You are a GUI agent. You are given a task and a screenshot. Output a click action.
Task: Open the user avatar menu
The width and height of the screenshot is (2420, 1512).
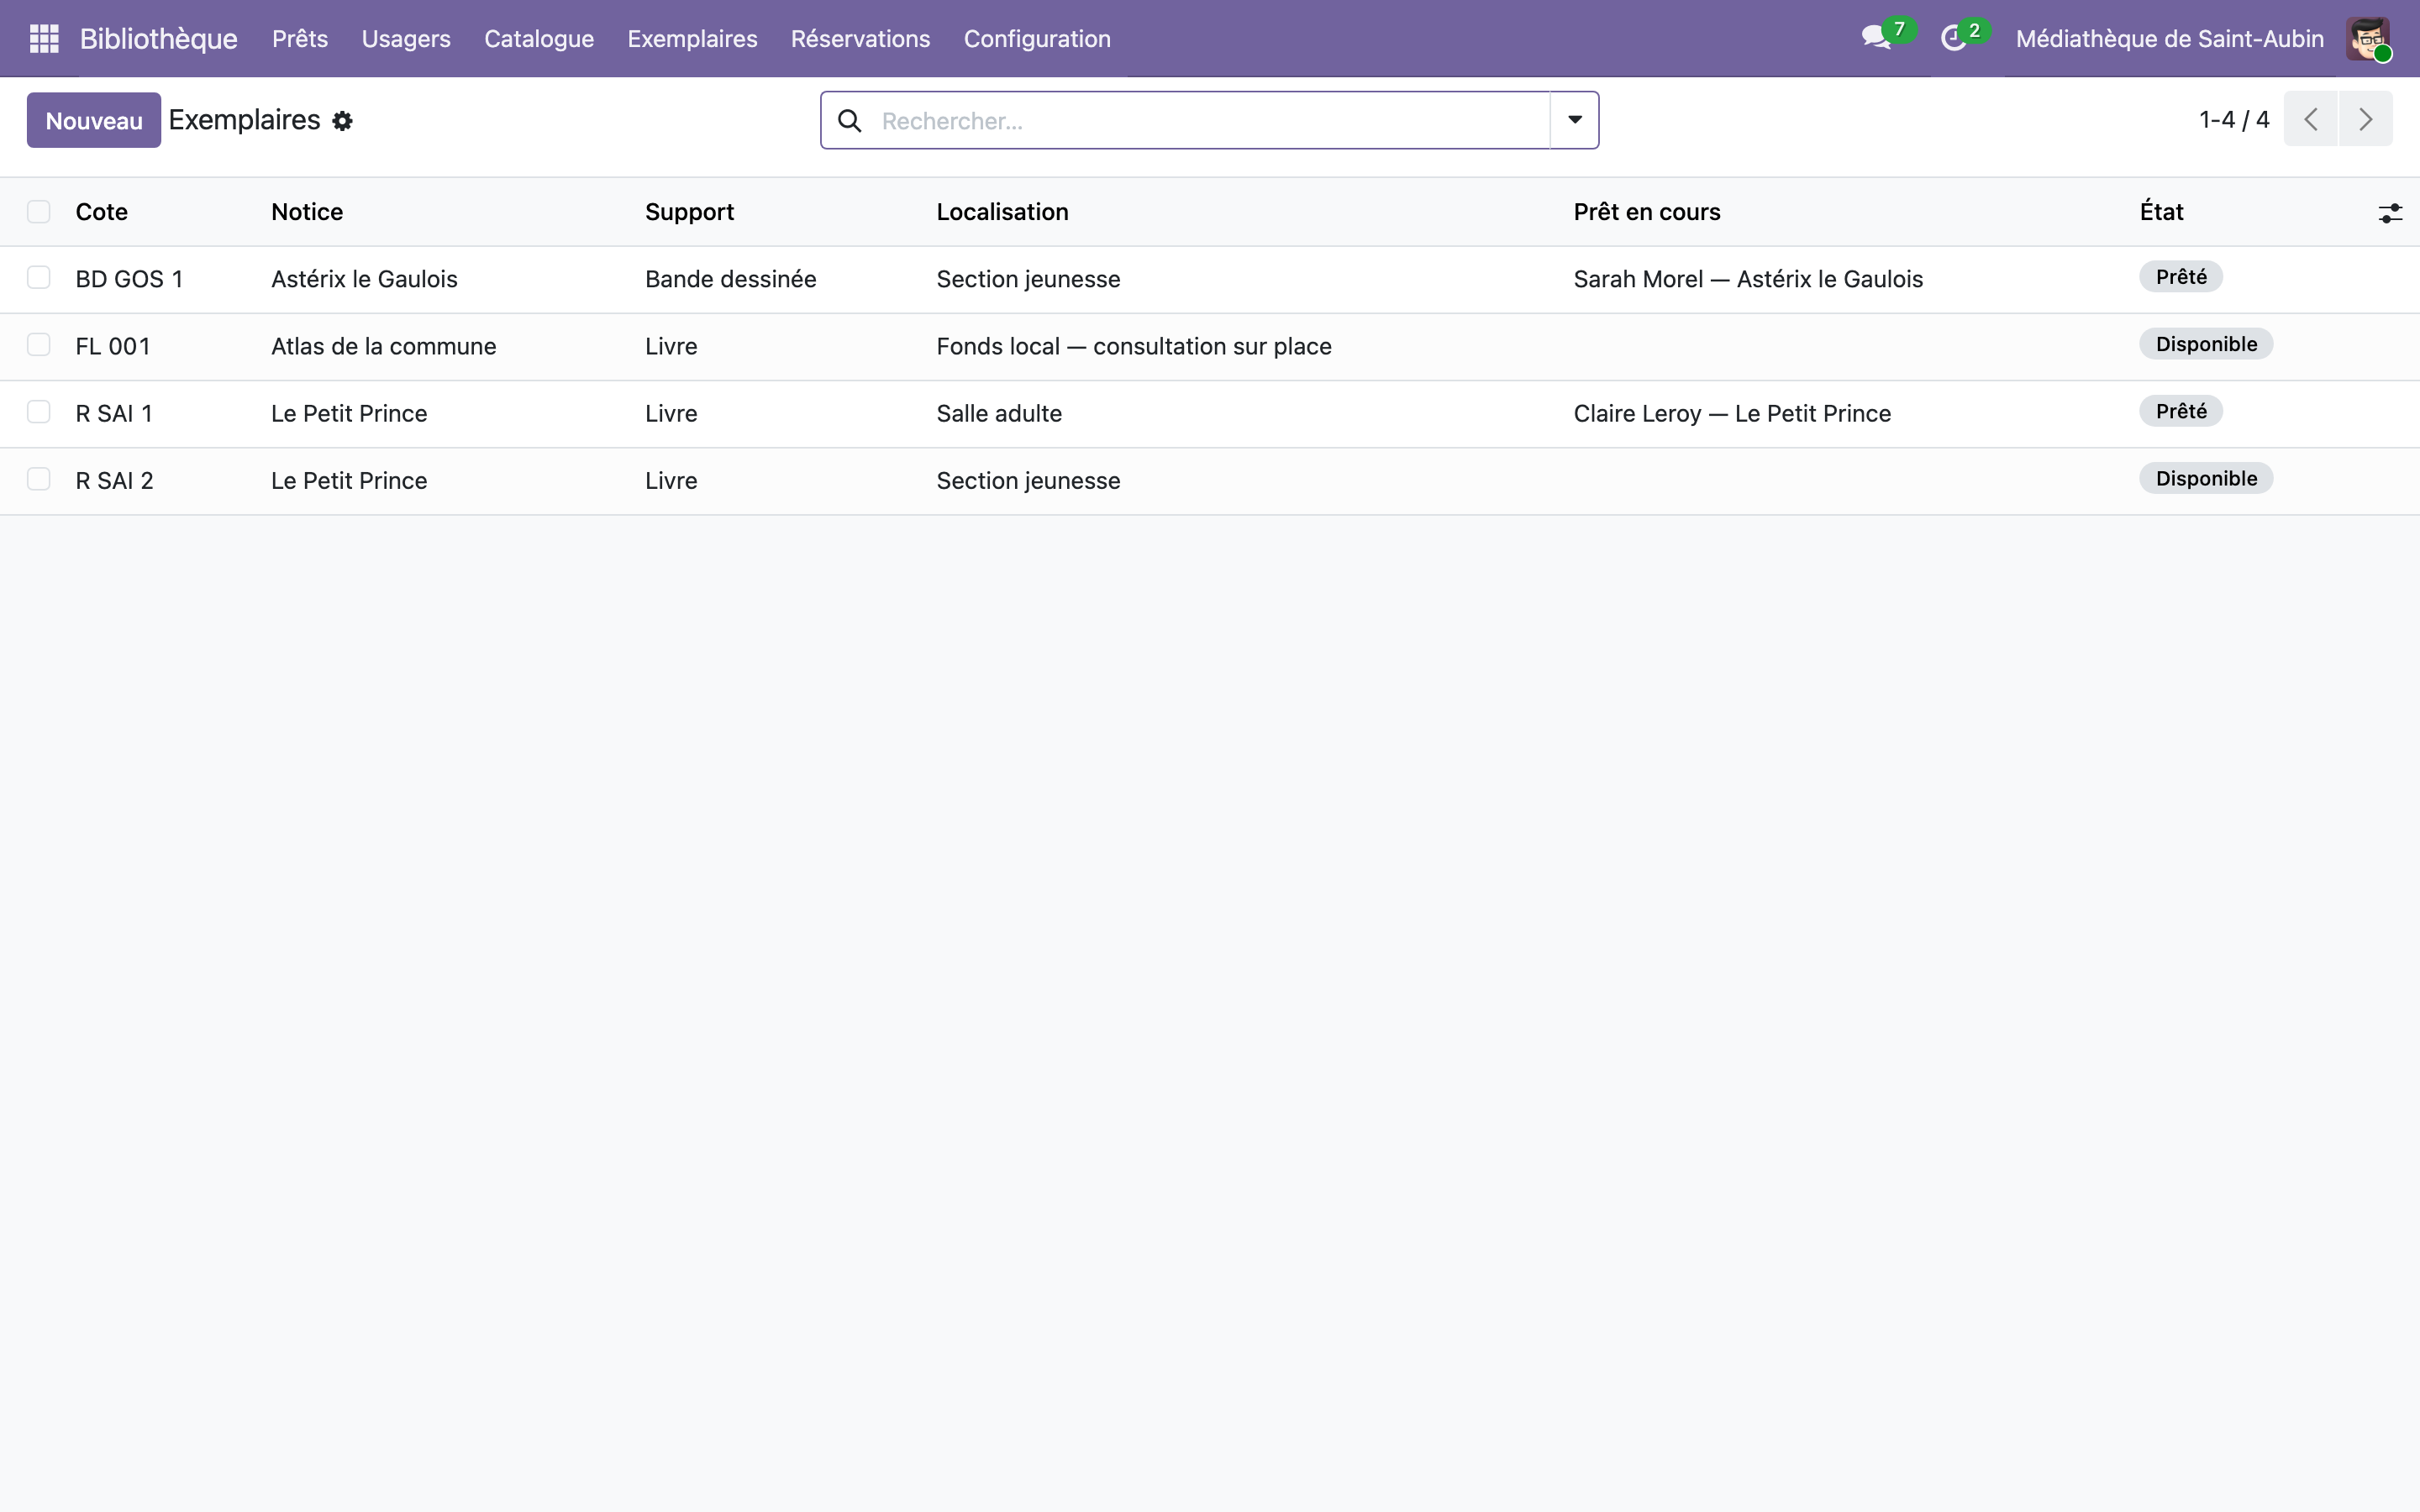[2368, 38]
